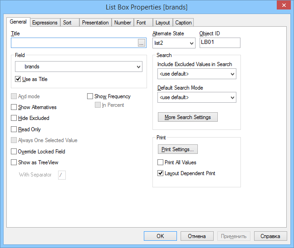Toggle the Use as Title checkbox
The height and width of the screenshot is (248, 294).
click(x=19, y=80)
